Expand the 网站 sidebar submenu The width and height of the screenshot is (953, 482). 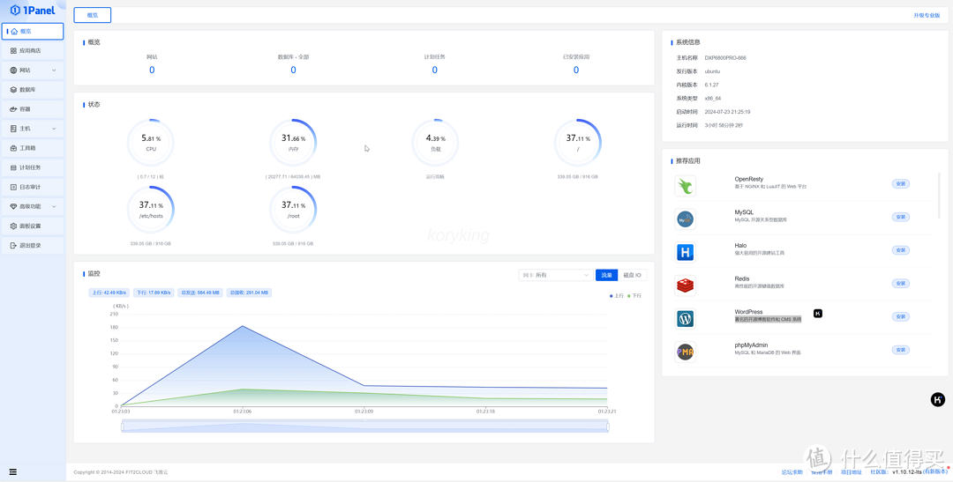(x=33, y=70)
